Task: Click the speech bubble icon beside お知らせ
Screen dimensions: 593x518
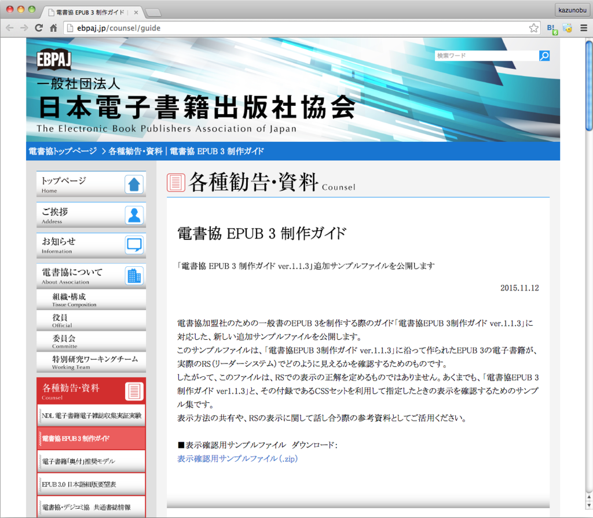Action: [x=134, y=245]
